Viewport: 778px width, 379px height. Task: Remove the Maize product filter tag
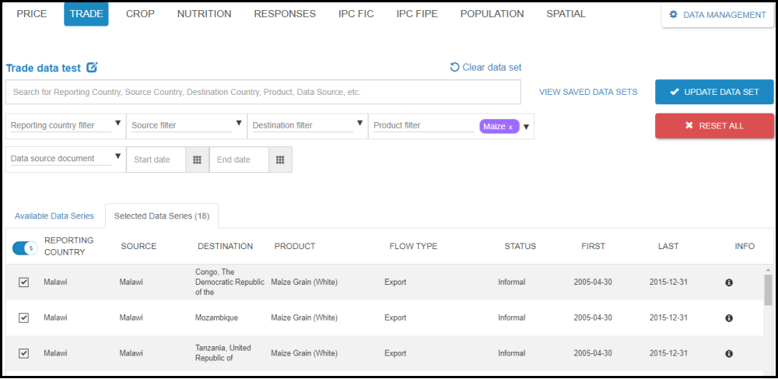pos(510,127)
